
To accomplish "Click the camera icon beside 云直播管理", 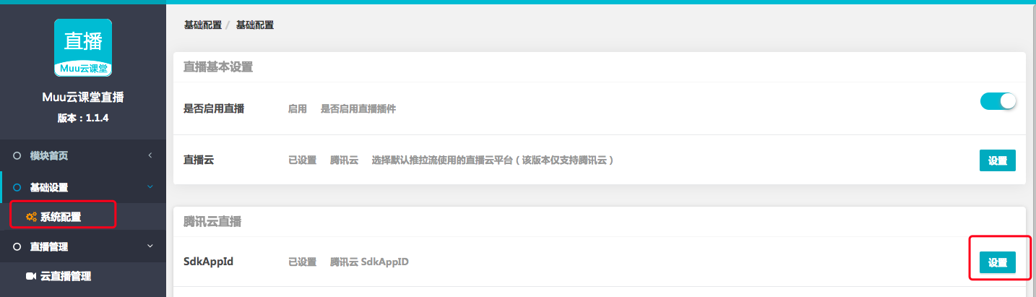I will pyautogui.click(x=31, y=276).
